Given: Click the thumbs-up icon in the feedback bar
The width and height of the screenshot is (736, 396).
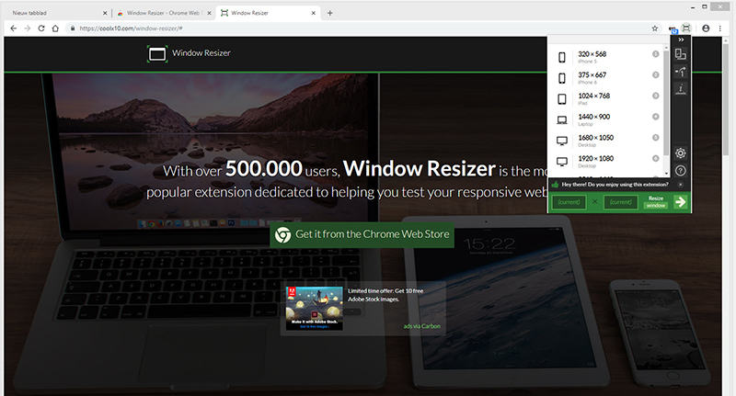Looking at the screenshot, I should (x=555, y=185).
